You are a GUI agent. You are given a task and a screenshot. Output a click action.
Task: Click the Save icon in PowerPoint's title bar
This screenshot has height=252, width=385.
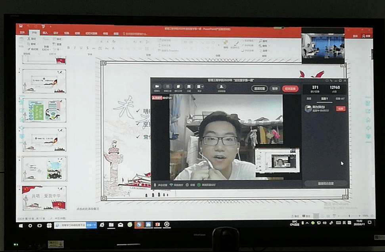pyautogui.click(x=21, y=26)
